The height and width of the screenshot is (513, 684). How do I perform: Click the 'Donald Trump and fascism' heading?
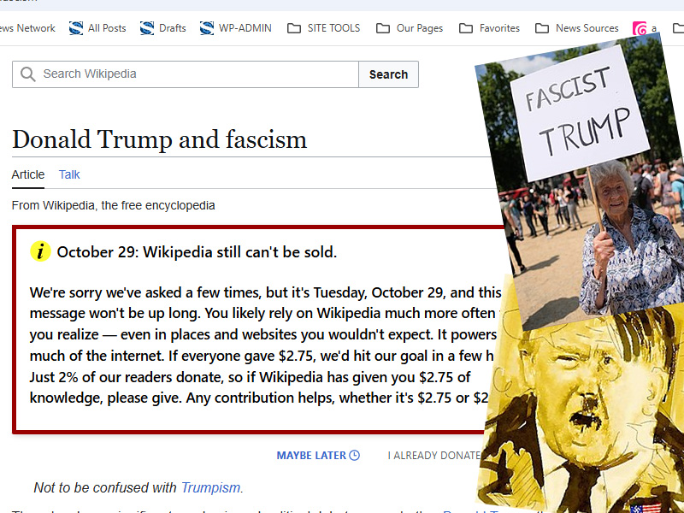(x=159, y=139)
